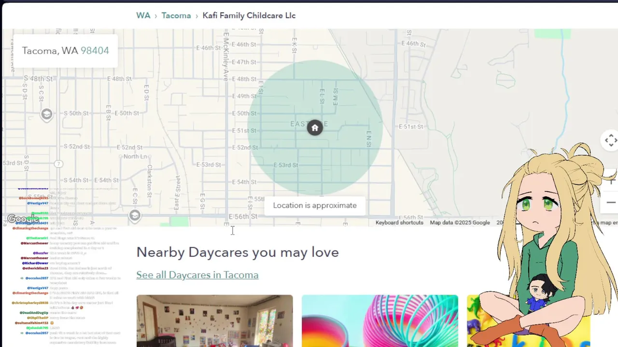Open See all Daycares in Tacoma link
Image resolution: width=618 pixels, height=347 pixels.
[x=197, y=275]
